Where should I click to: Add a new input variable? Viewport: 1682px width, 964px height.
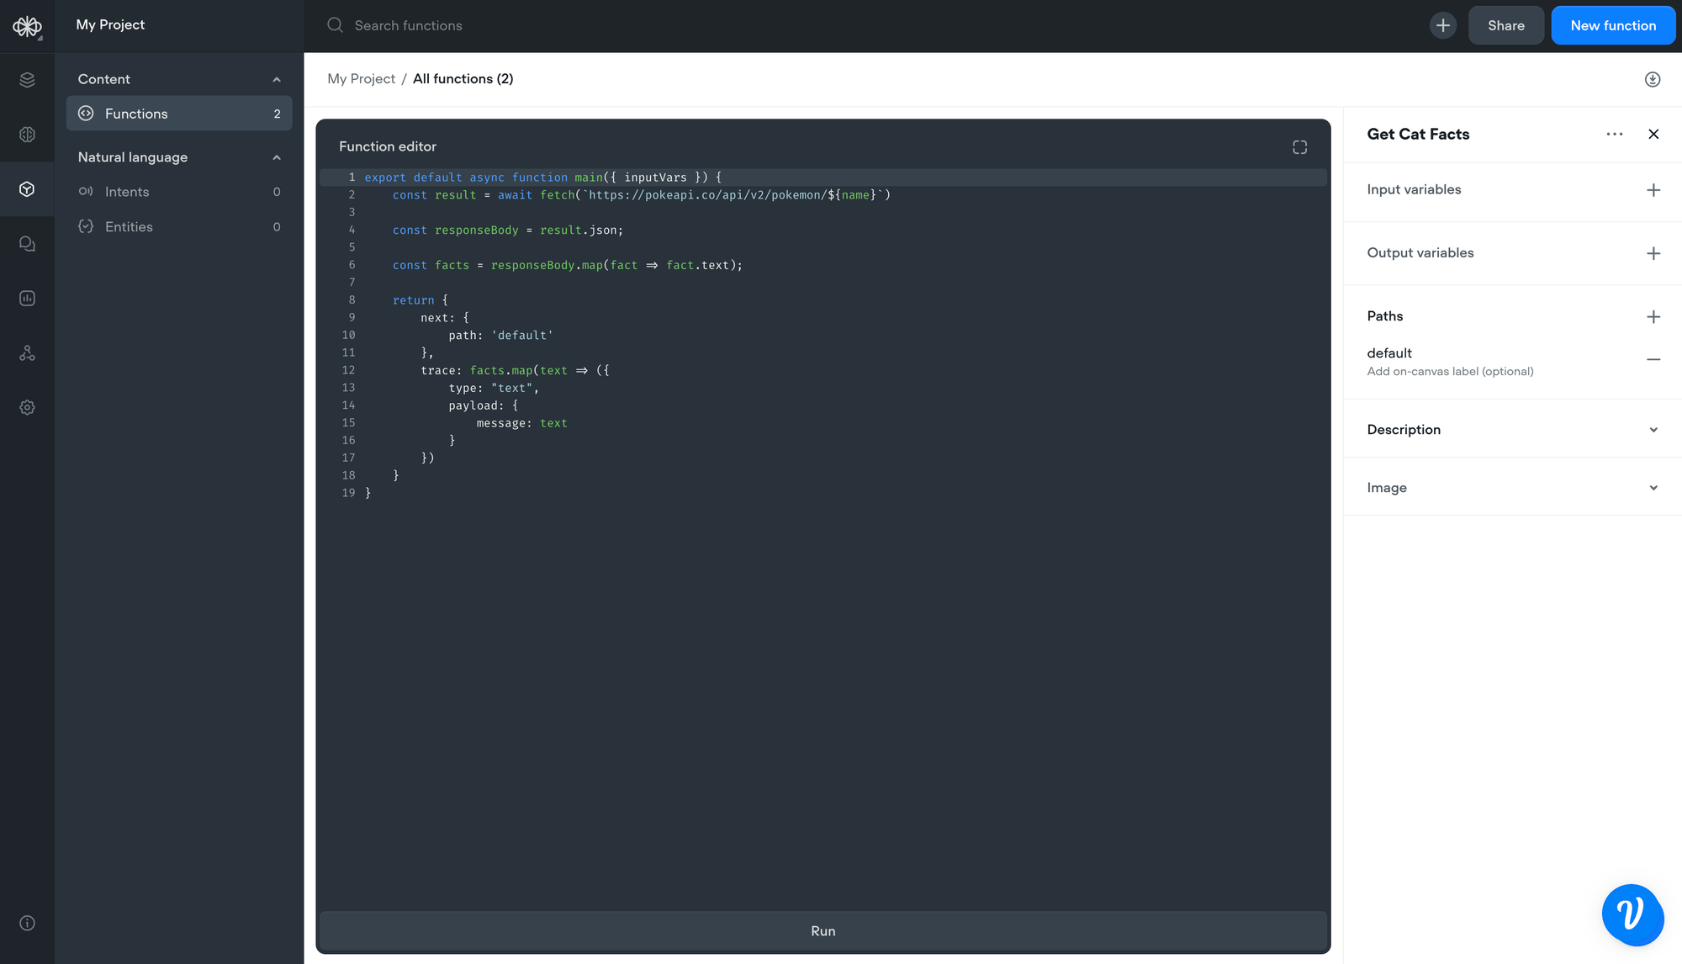point(1653,190)
